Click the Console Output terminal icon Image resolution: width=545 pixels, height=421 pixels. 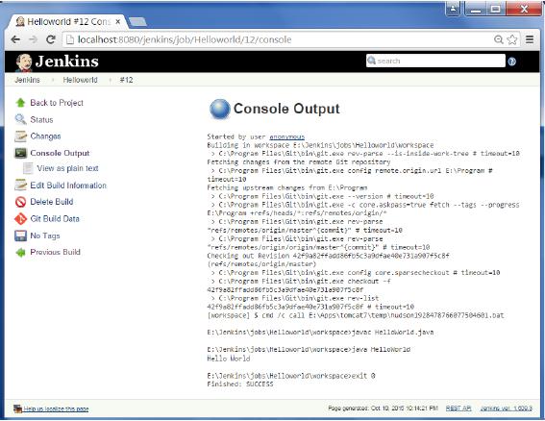pyautogui.click(x=20, y=153)
